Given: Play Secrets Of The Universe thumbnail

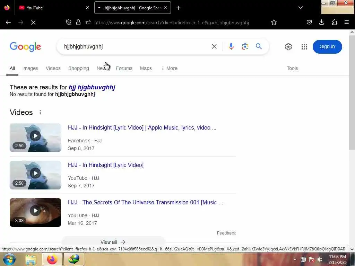Looking at the screenshot, I should [x=35, y=212].
